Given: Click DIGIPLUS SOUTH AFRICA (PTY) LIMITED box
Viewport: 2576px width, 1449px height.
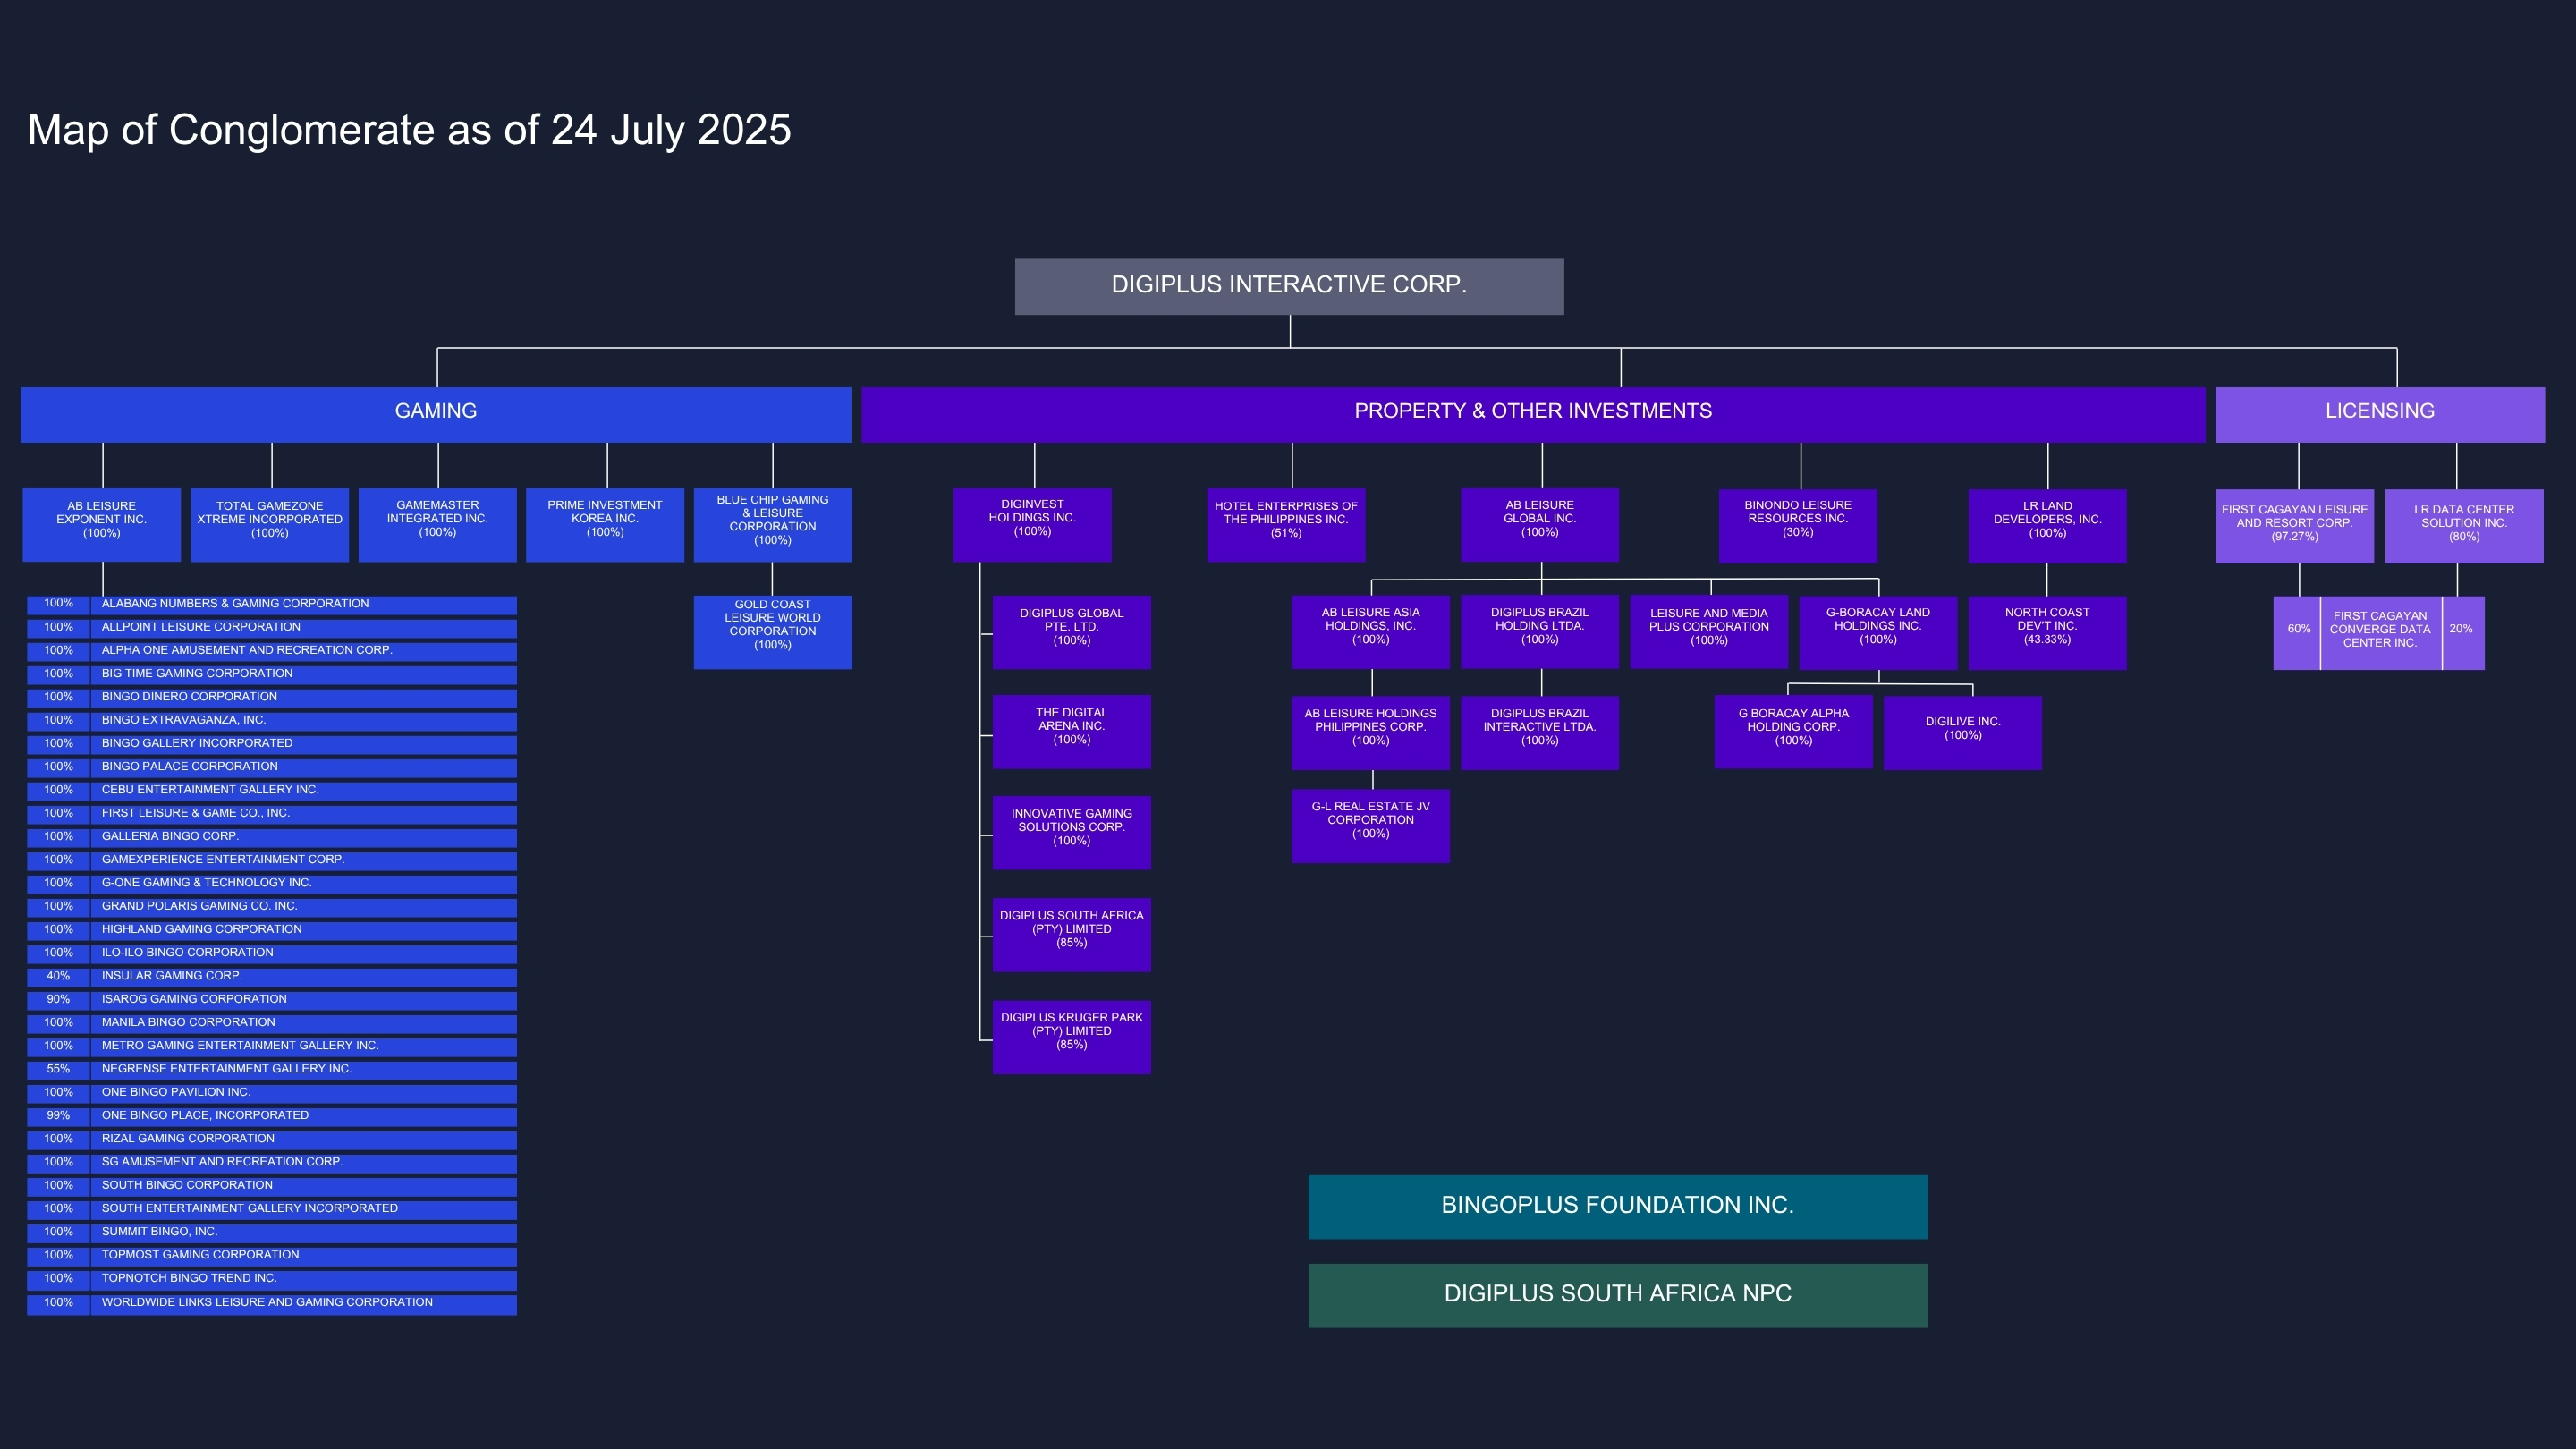Looking at the screenshot, I should point(1072,935).
